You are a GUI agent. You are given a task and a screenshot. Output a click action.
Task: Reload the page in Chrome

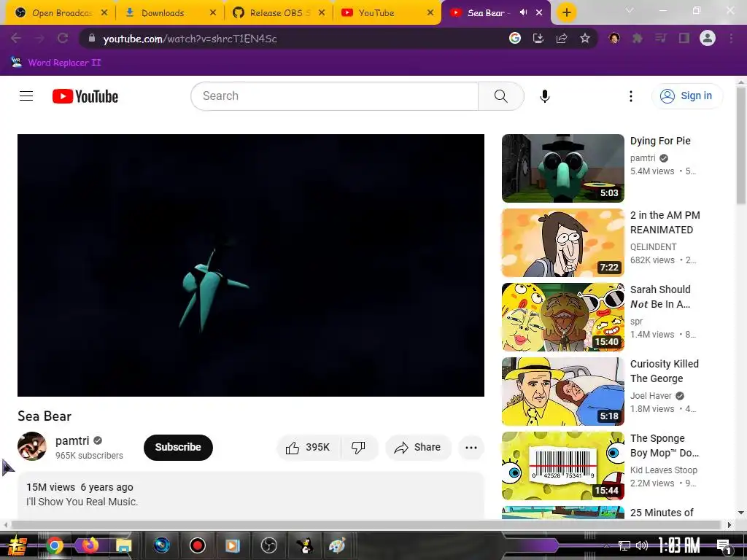click(63, 38)
